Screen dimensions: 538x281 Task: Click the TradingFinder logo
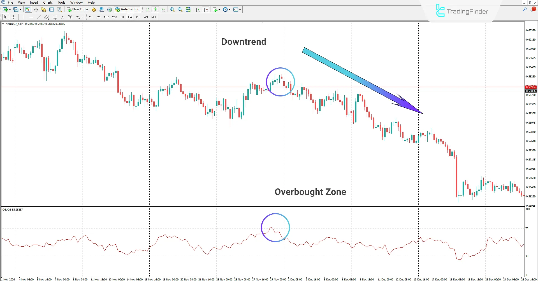(462, 11)
